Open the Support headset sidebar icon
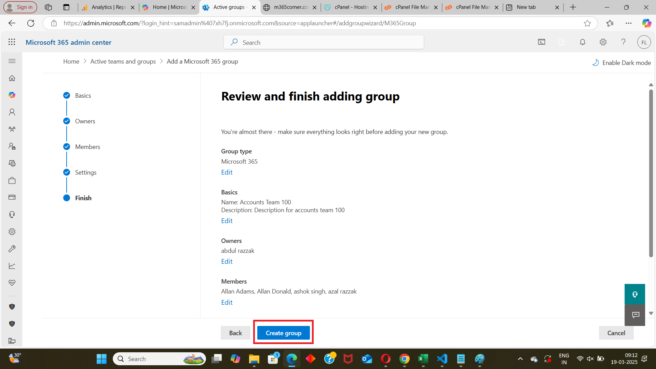This screenshot has width=656, height=369. (12, 215)
